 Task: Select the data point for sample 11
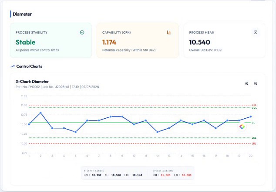(145, 120)
